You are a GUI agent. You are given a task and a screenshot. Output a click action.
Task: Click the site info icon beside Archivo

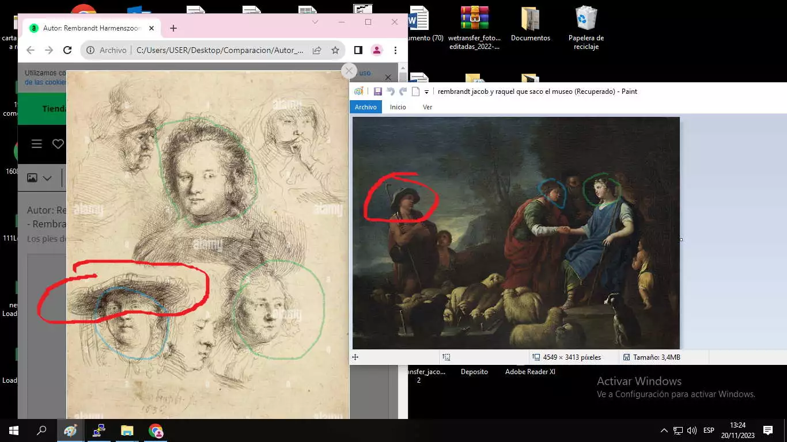click(90, 50)
